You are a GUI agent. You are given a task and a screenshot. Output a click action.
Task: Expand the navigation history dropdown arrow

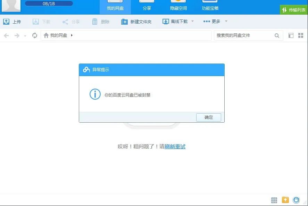click(x=25, y=35)
